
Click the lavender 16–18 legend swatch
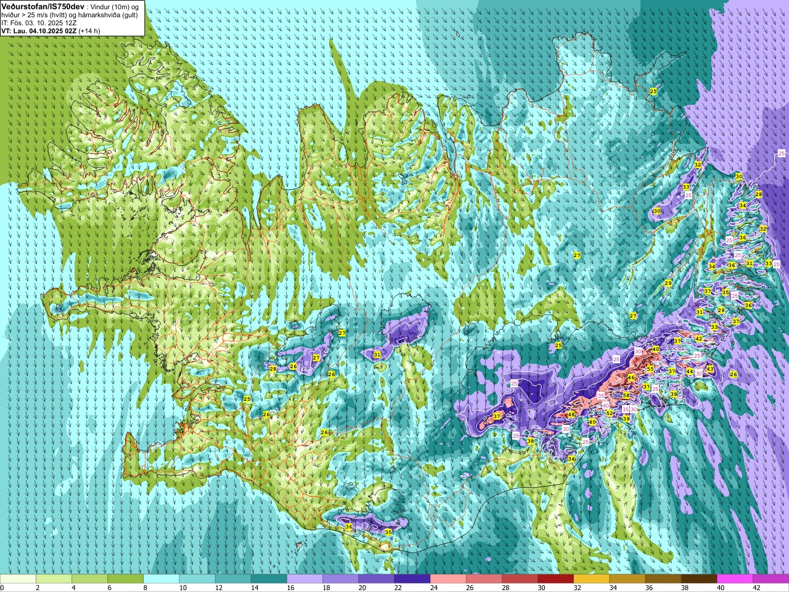(x=305, y=579)
